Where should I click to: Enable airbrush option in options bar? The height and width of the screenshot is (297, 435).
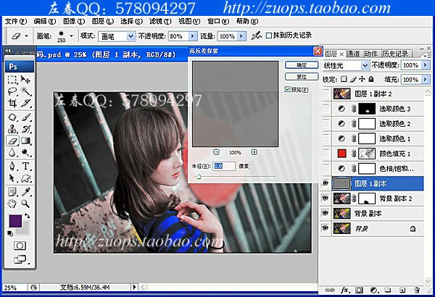(x=257, y=35)
